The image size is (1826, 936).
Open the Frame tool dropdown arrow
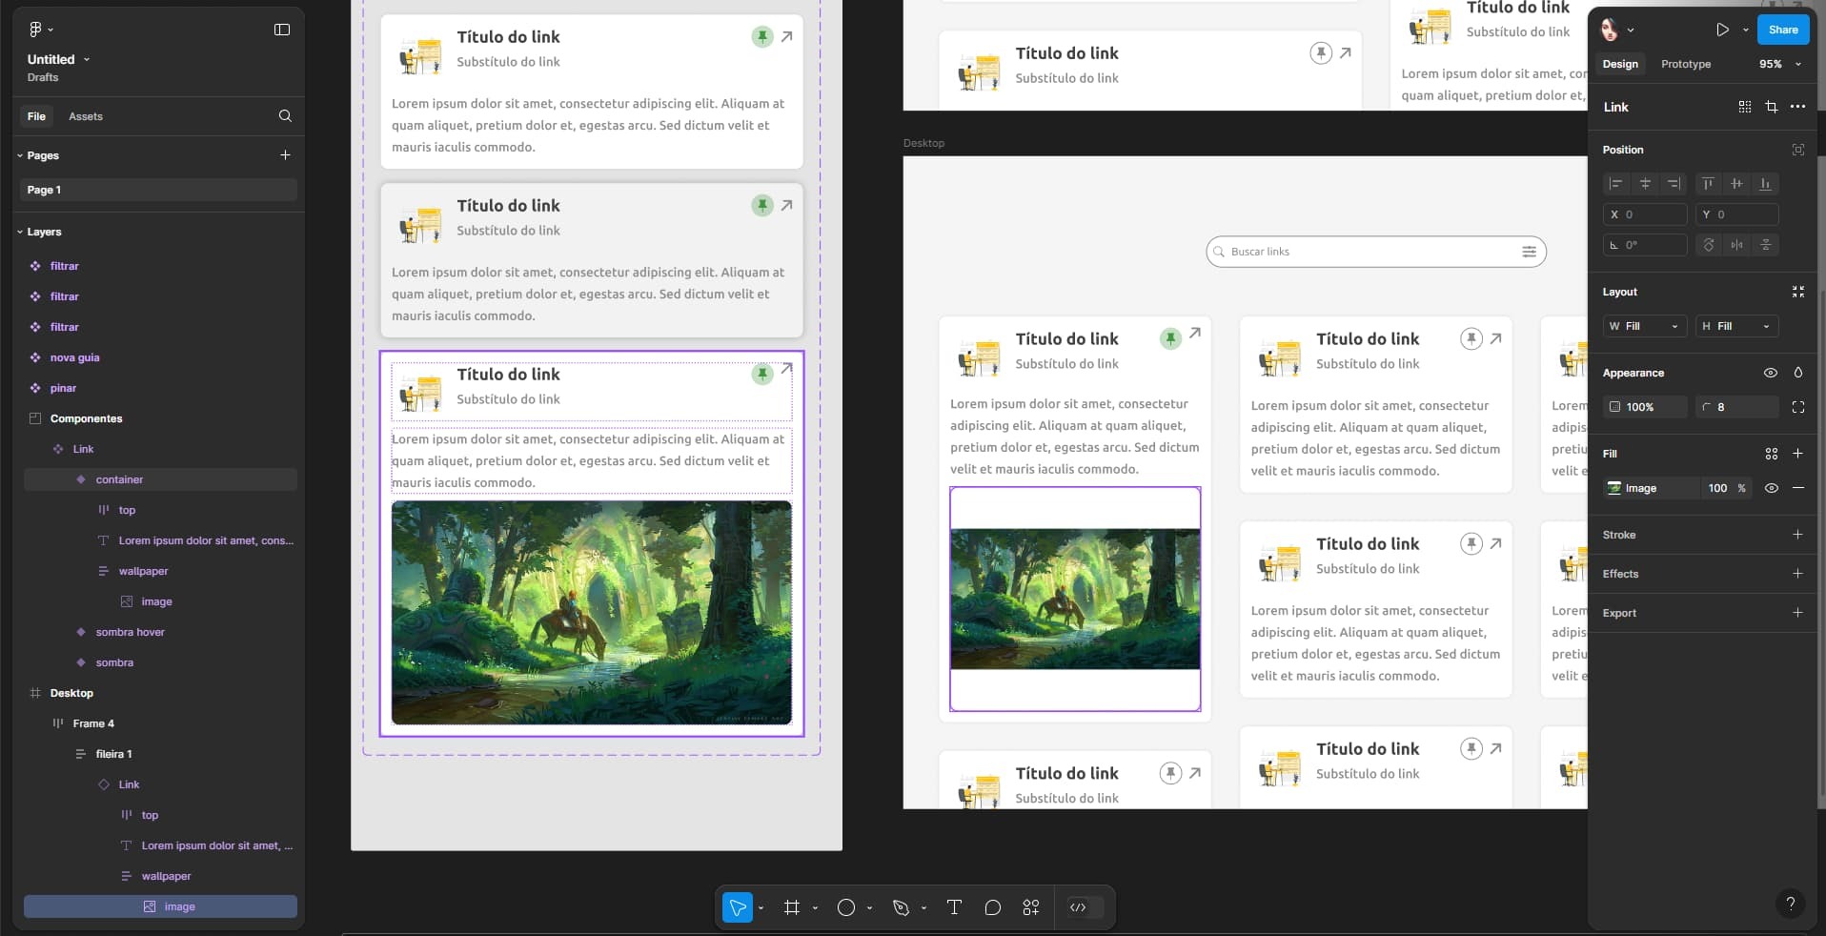815,908
